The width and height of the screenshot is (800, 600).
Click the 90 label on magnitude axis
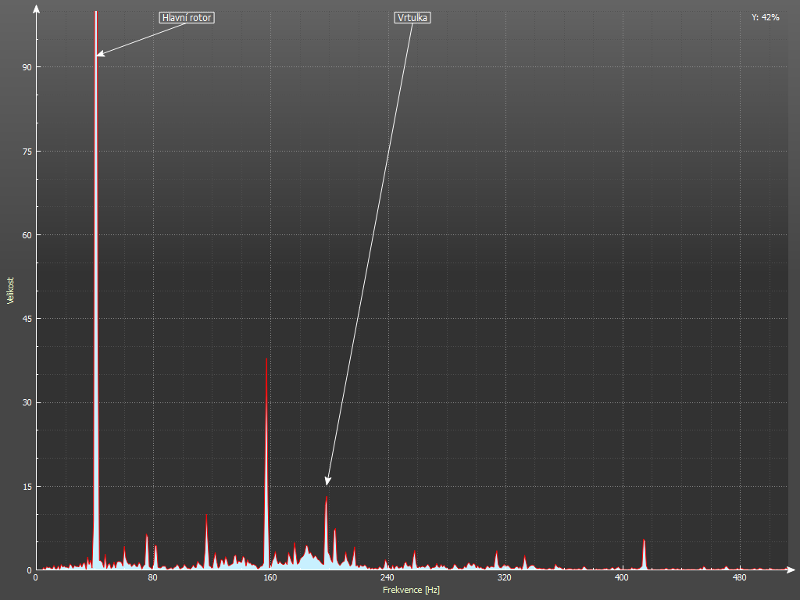[26, 67]
